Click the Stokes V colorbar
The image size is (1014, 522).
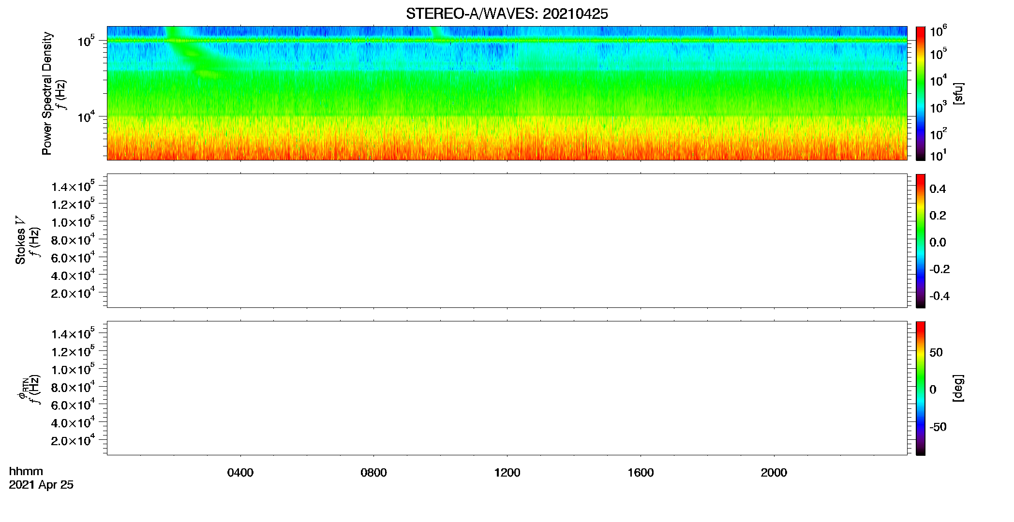click(920, 241)
